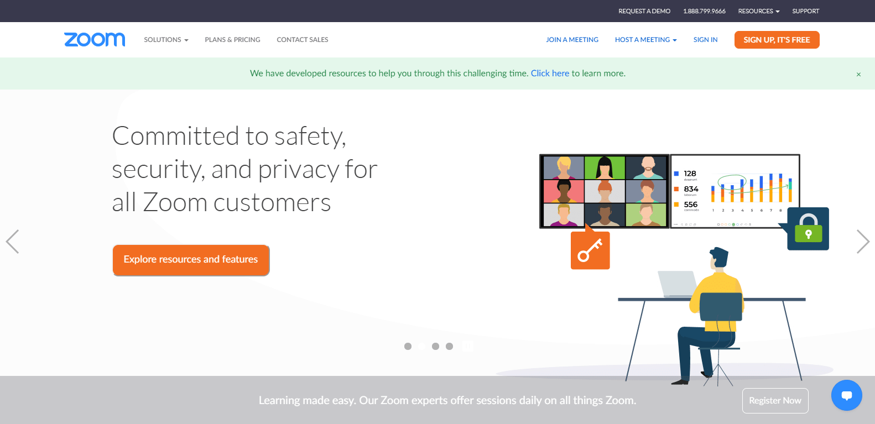The image size is (875, 424).
Task: Click the bar chart dashboard image
Action: [735, 191]
